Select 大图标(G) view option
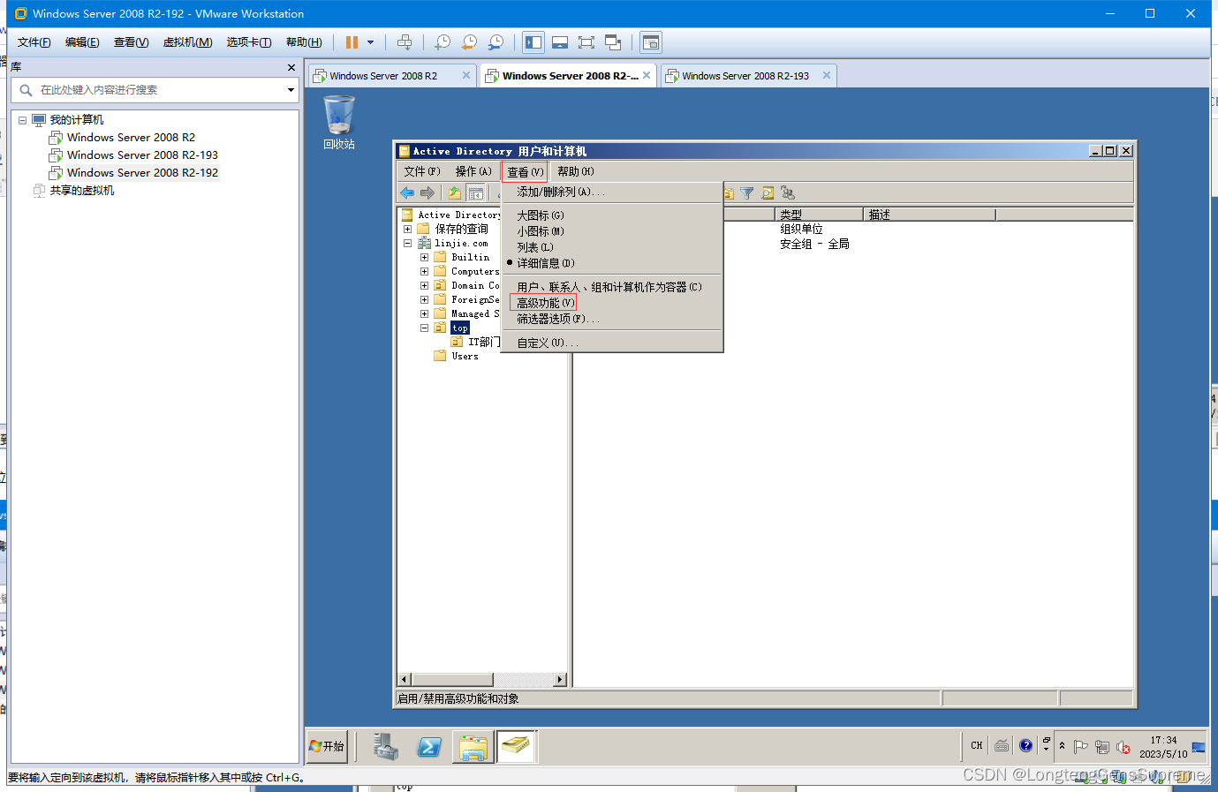Image resolution: width=1218 pixels, height=792 pixels. point(612,215)
